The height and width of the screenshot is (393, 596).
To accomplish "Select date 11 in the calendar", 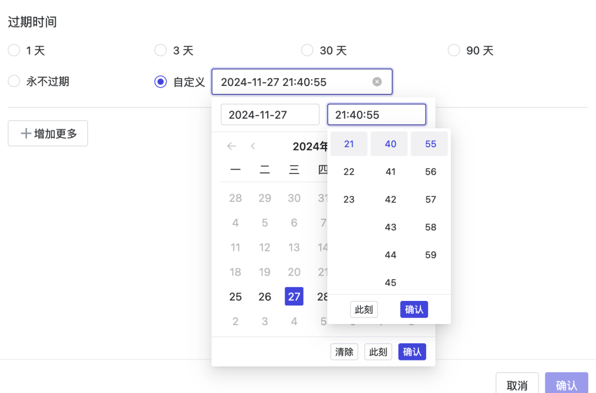I will 235,247.
